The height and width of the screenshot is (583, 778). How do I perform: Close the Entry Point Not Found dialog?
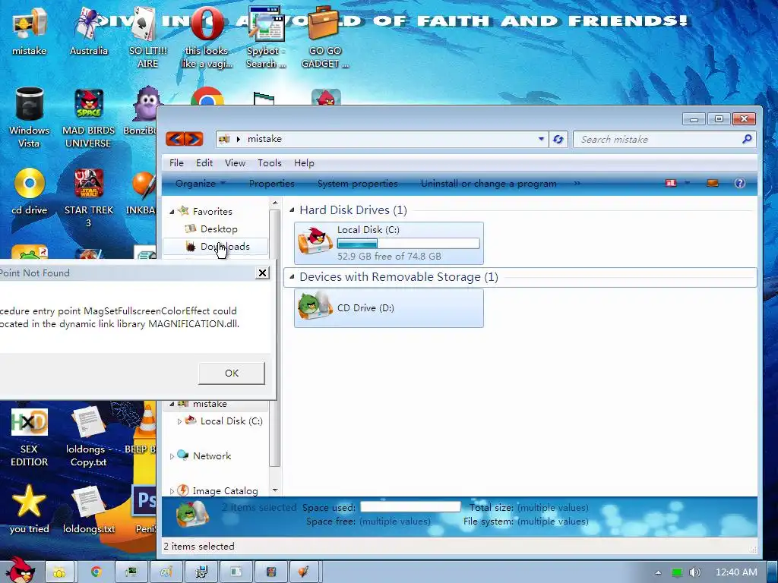pyautogui.click(x=262, y=273)
